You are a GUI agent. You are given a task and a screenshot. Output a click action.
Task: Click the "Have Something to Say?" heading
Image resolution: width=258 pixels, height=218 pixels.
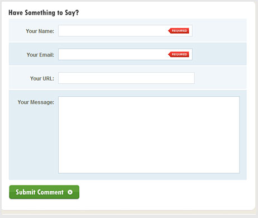(44, 13)
